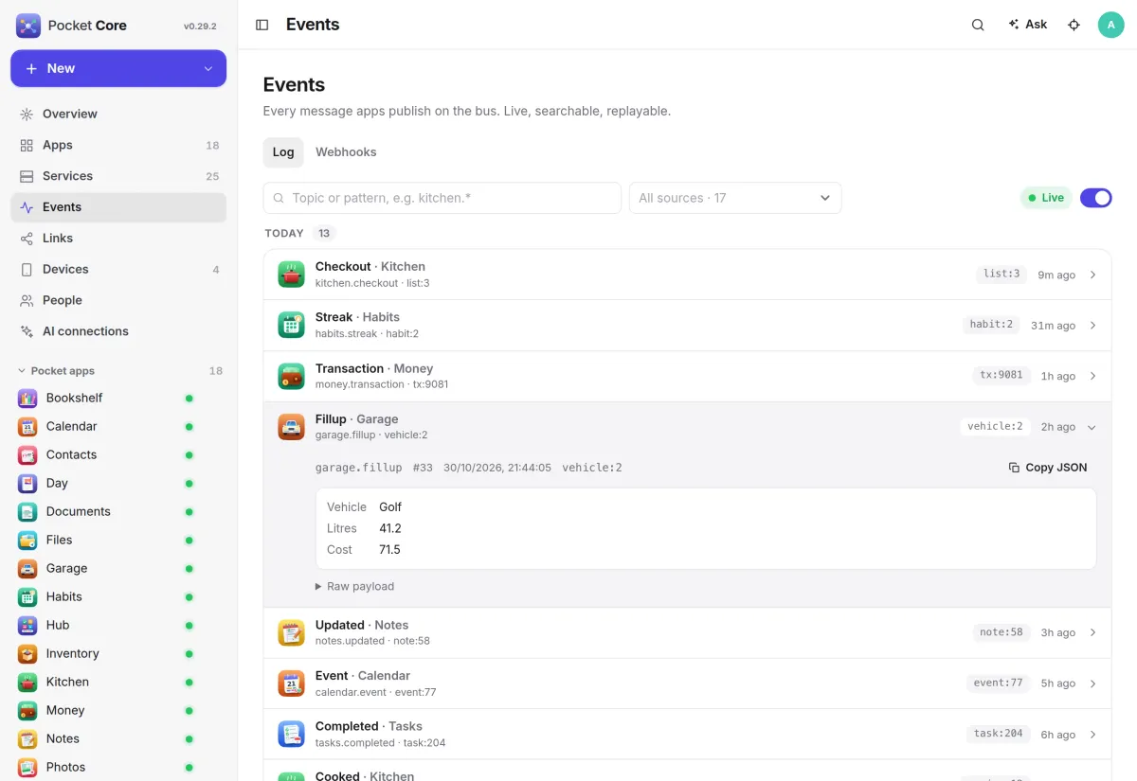1137x781 pixels.
Task: Open AI connections in the sidebar
Action: 118,331
